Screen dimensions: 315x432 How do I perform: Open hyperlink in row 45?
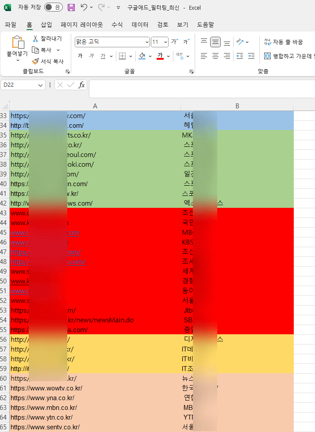[45, 233]
